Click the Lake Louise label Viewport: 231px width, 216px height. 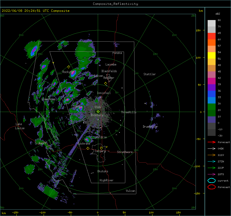click(20, 126)
